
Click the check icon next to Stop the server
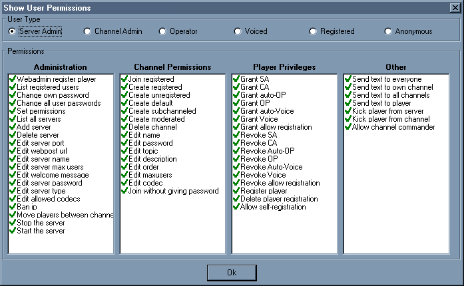13,223
